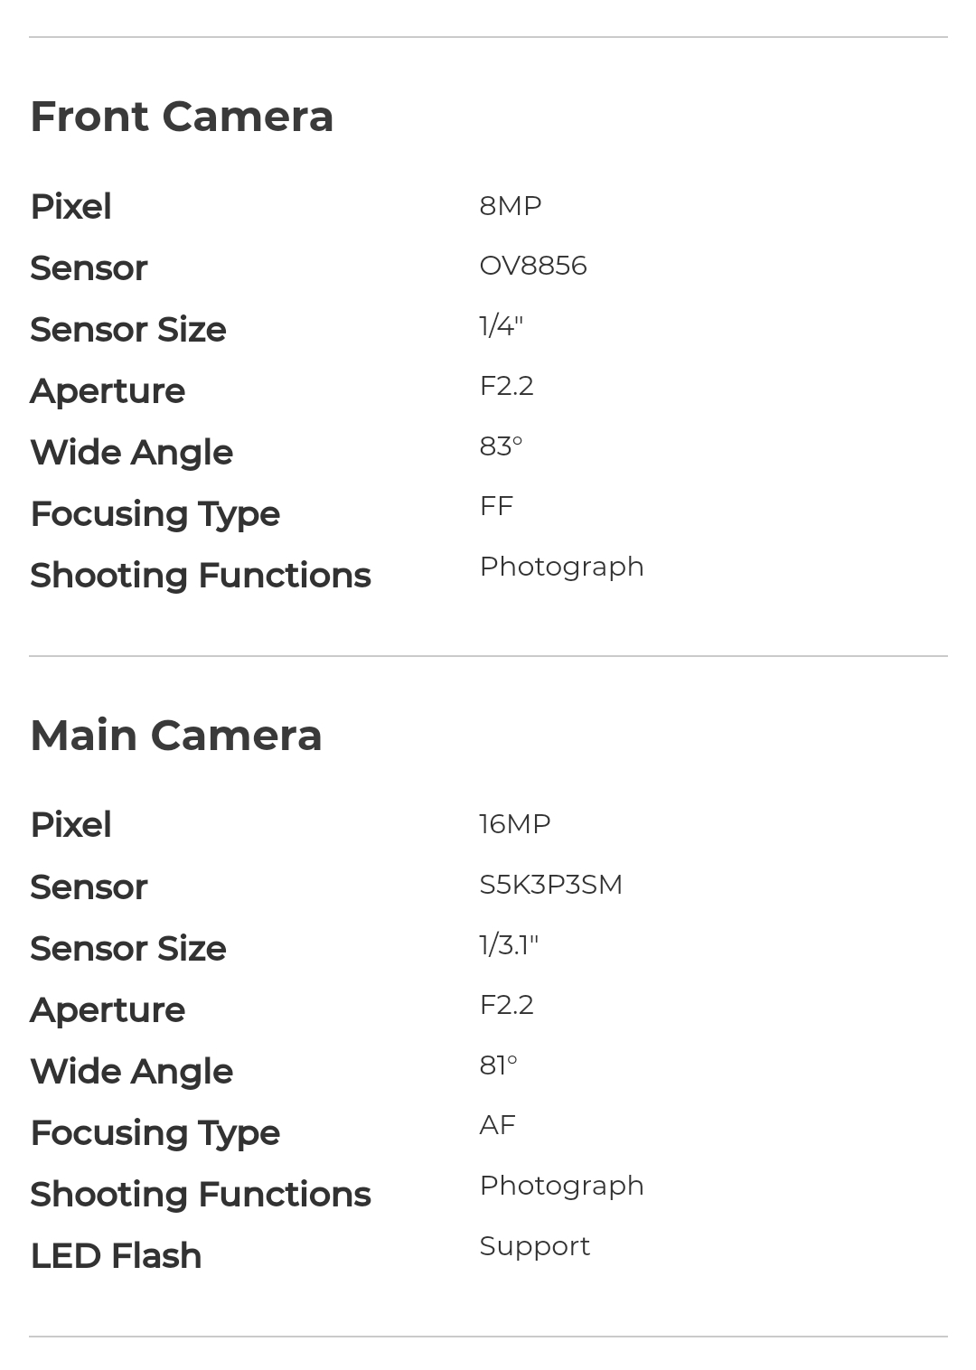Click the LED Flash label

click(116, 1256)
